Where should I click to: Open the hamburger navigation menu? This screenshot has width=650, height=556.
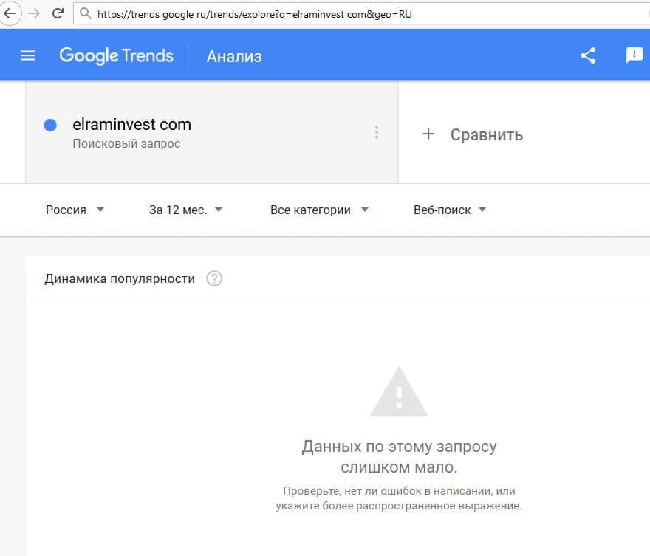point(28,55)
